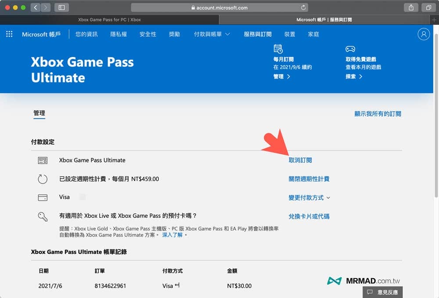The image size is (439, 298).
Task: Click the Safari forward arrow
Action: [x=46, y=7]
